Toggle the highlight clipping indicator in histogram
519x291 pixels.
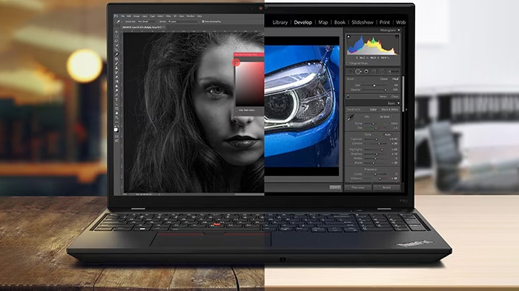tap(397, 36)
